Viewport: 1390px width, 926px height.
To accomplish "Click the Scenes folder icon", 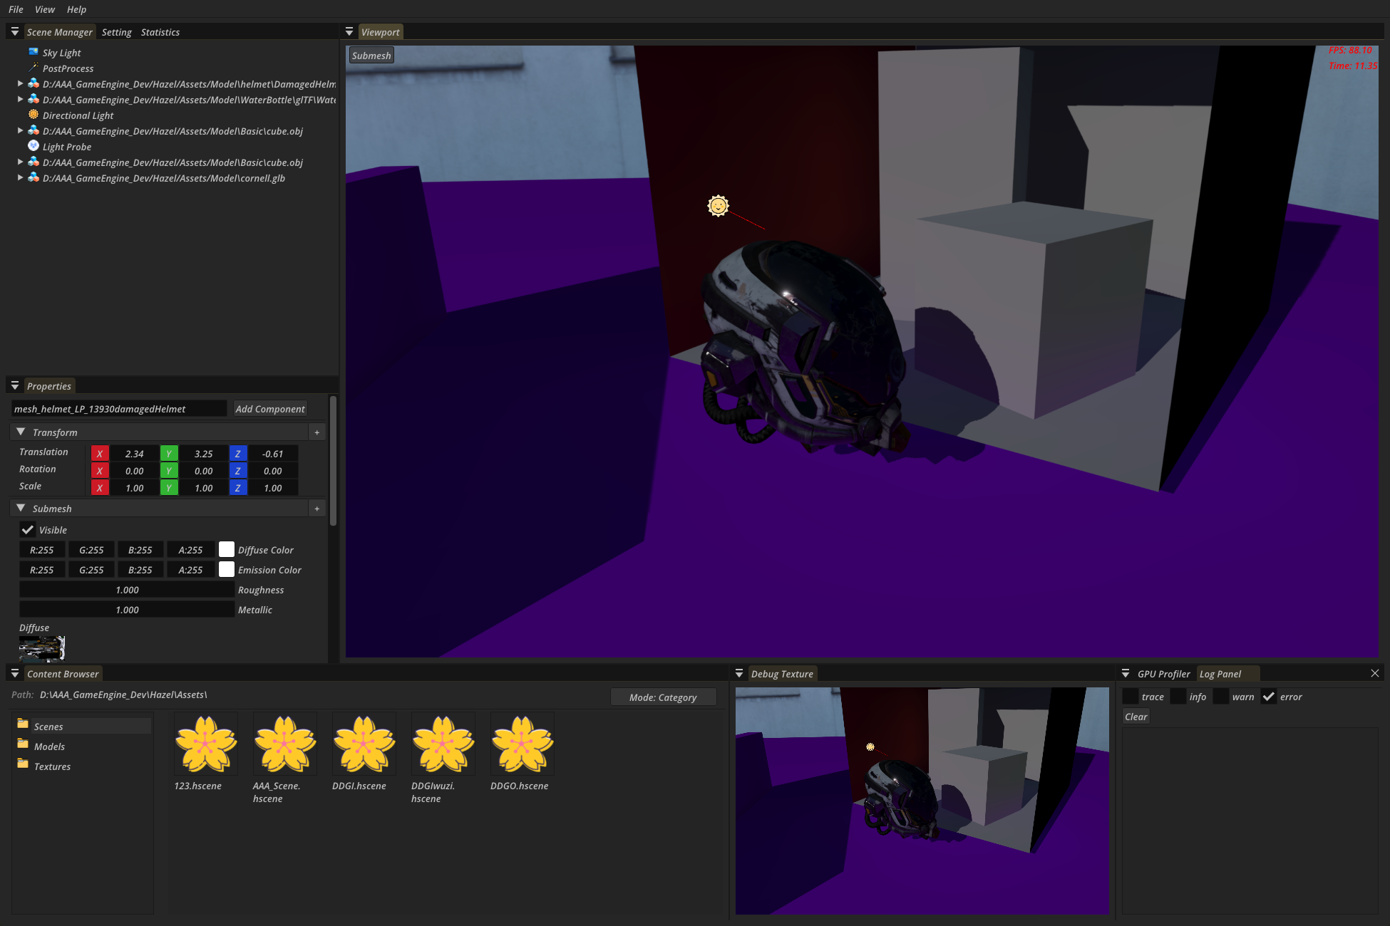I will (23, 724).
